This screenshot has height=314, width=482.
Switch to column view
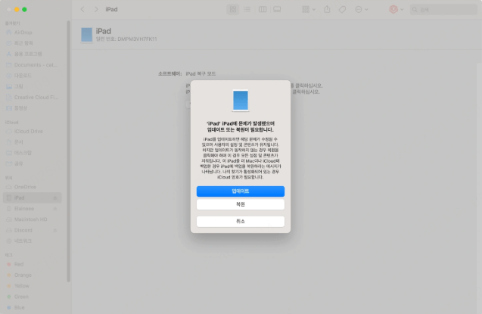click(263, 10)
